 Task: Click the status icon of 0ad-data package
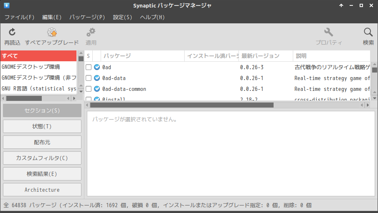(97, 78)
